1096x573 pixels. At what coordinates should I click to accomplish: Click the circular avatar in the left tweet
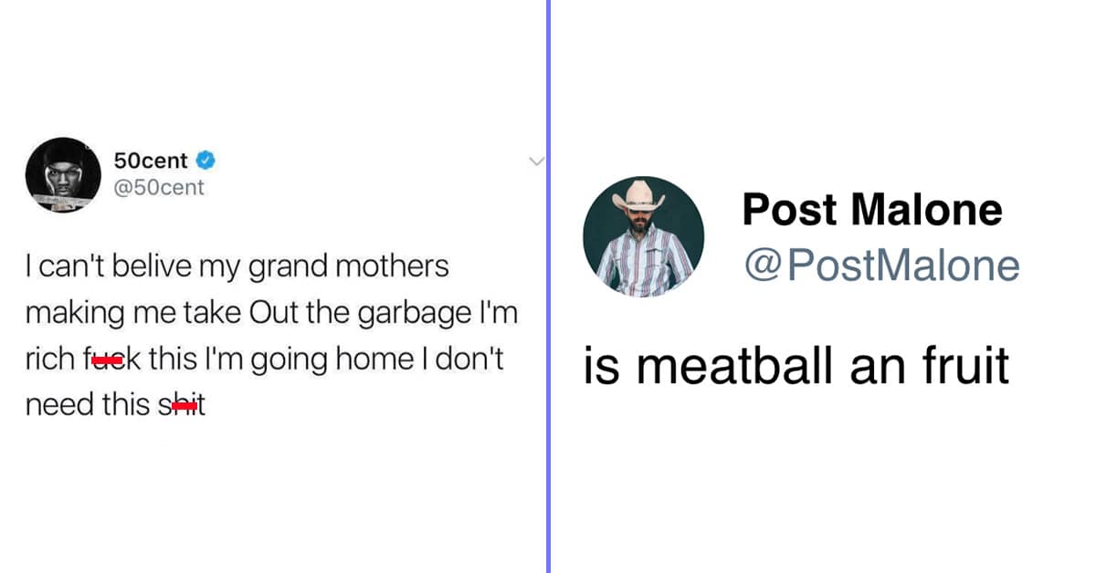coord(63,173)
